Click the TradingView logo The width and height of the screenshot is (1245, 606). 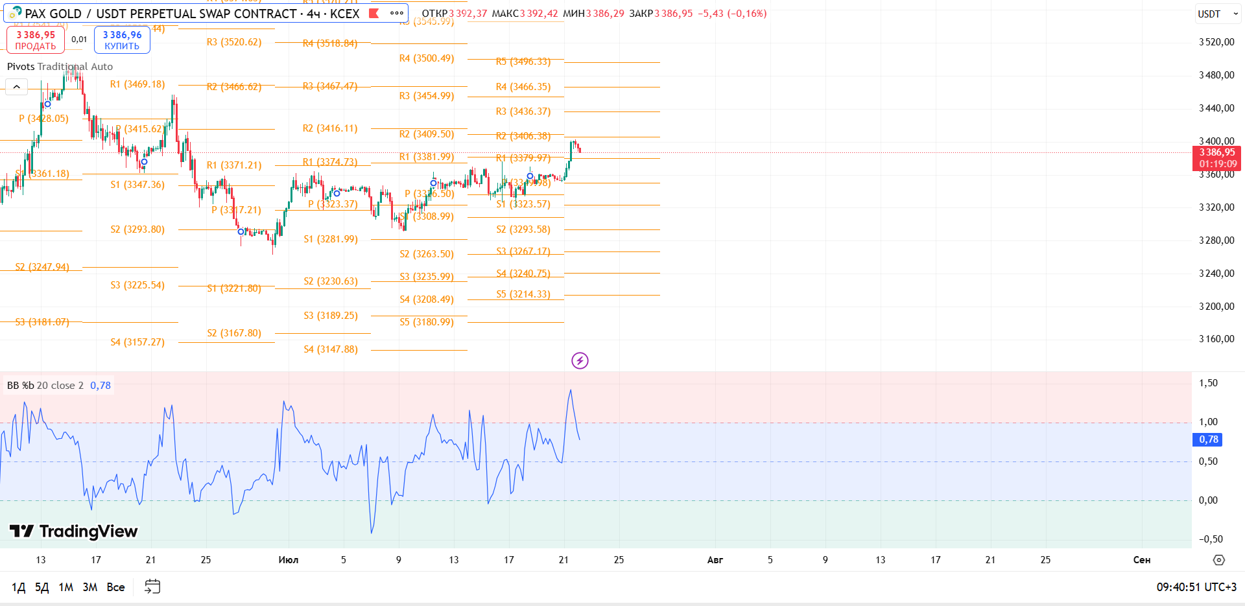coord(73,531)
